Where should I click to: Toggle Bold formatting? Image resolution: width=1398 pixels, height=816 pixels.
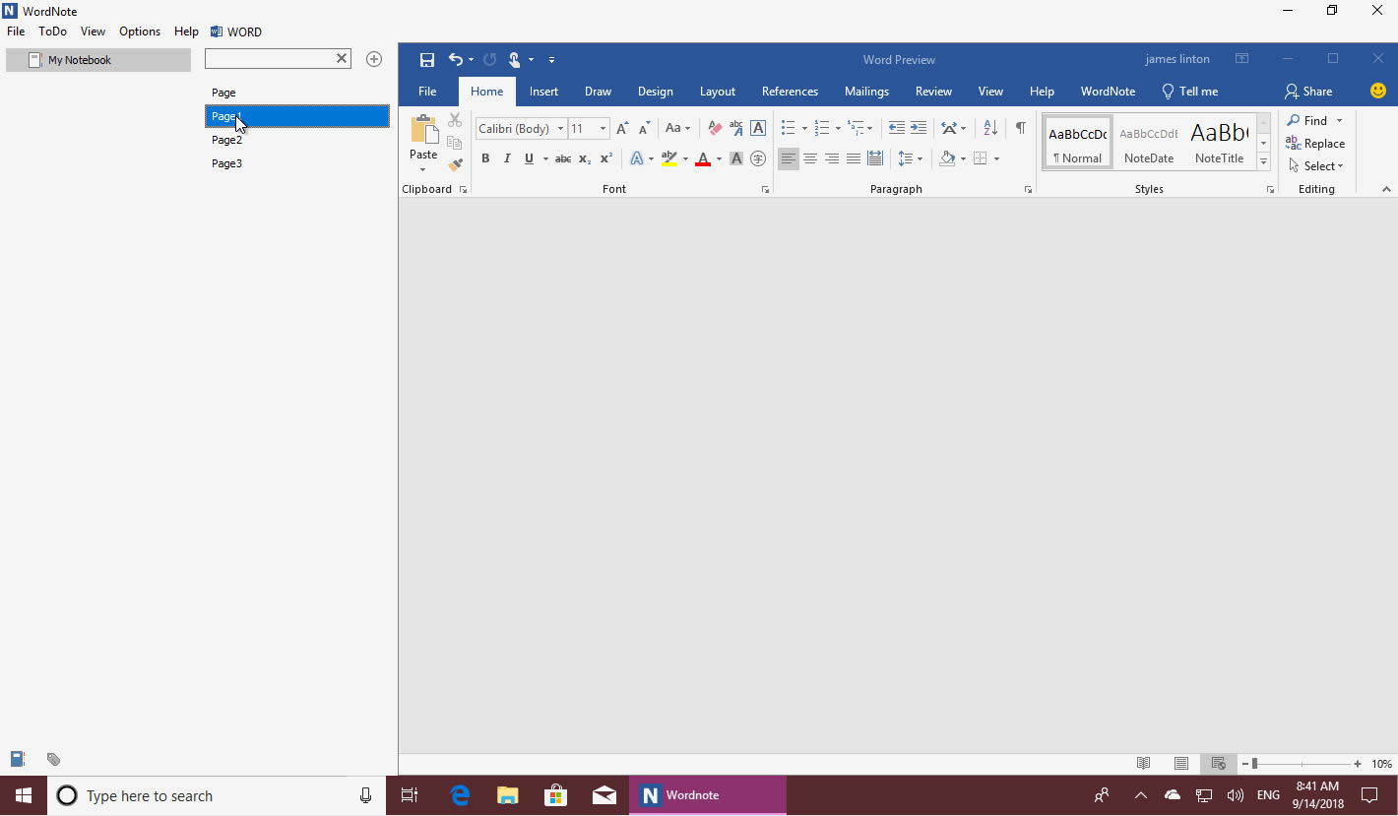485,158
